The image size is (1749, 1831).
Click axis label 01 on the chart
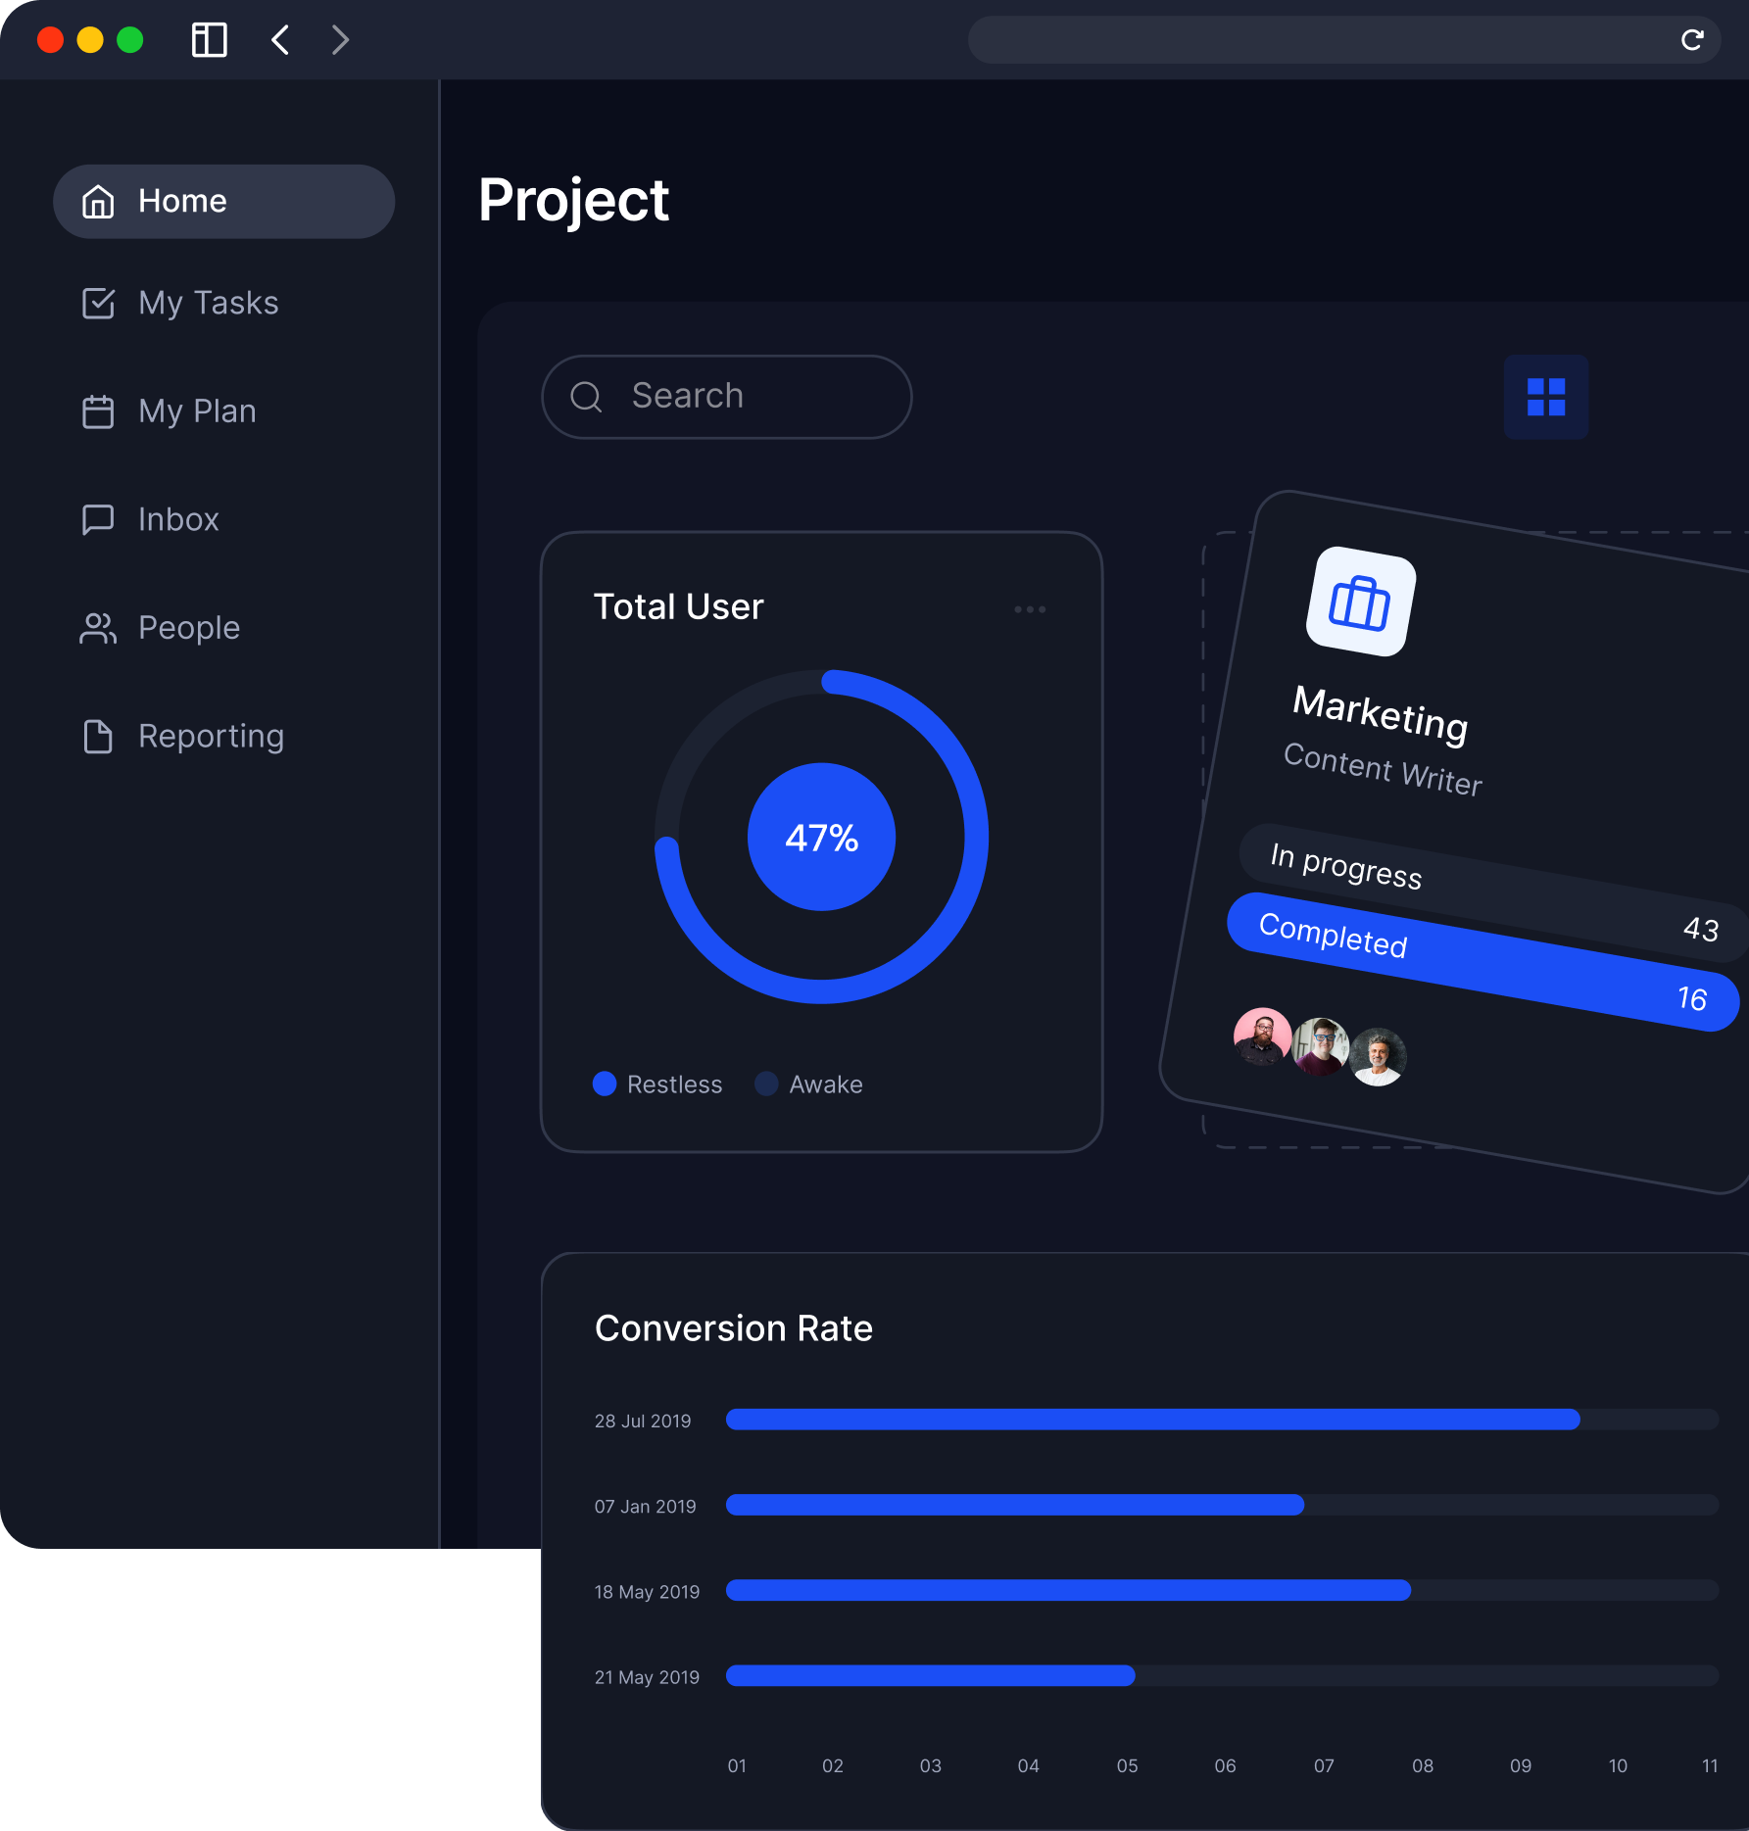(737, 1765)
